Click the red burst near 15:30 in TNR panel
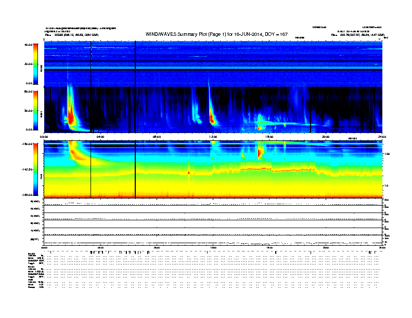 (x=261, y=152)
